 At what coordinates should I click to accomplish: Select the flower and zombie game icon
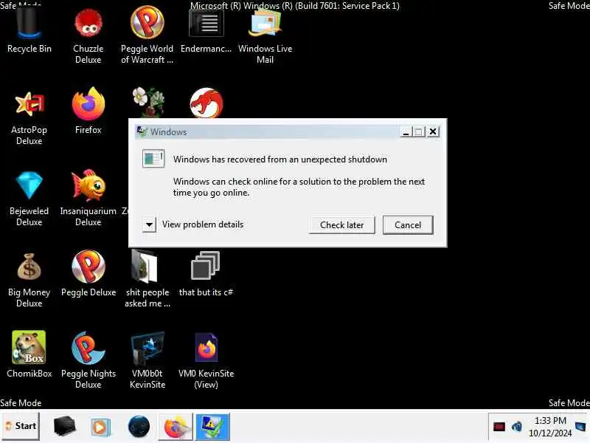point(148,102)
